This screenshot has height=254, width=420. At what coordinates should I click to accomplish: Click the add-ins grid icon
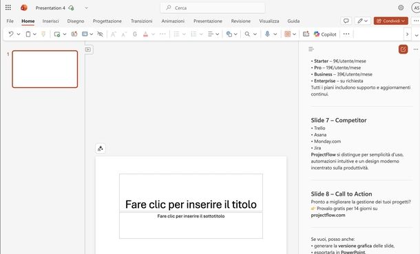(x=287, y=34)
